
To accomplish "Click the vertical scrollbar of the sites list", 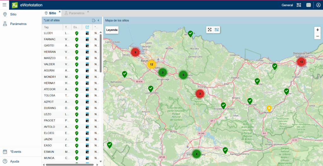I will [101, 53].
